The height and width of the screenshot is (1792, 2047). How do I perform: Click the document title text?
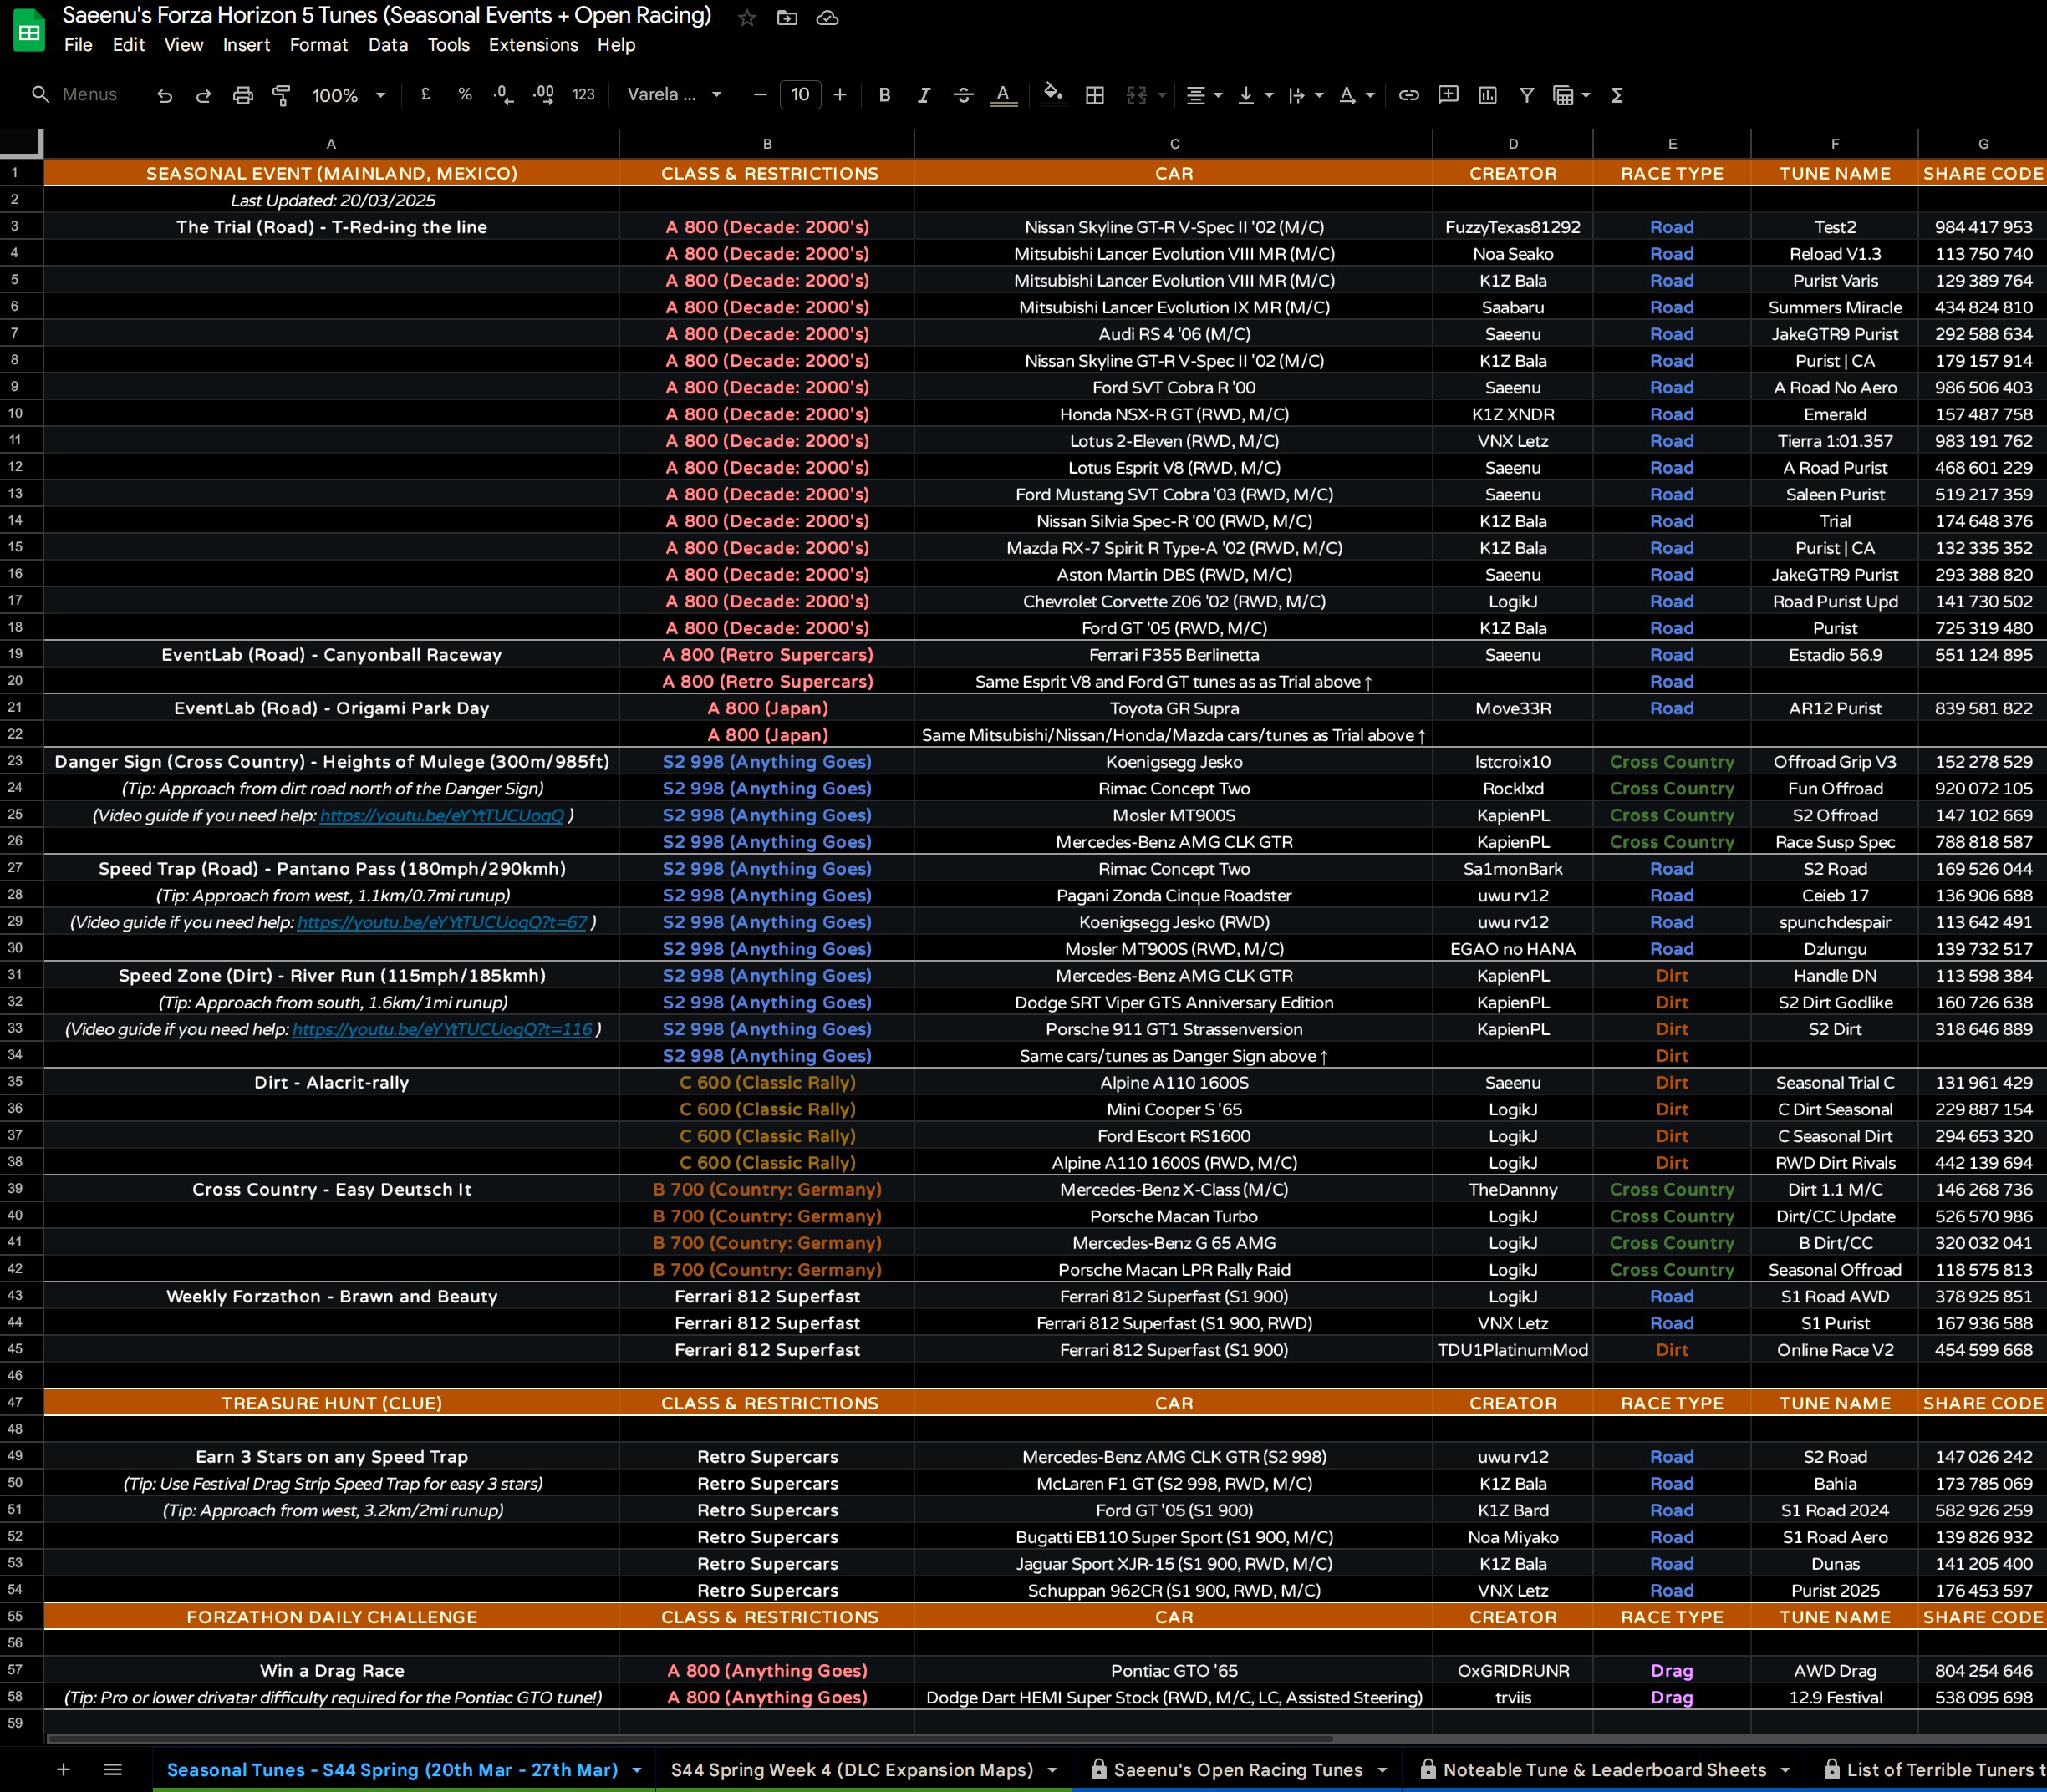pyautogui.click(x=386, y=16)
